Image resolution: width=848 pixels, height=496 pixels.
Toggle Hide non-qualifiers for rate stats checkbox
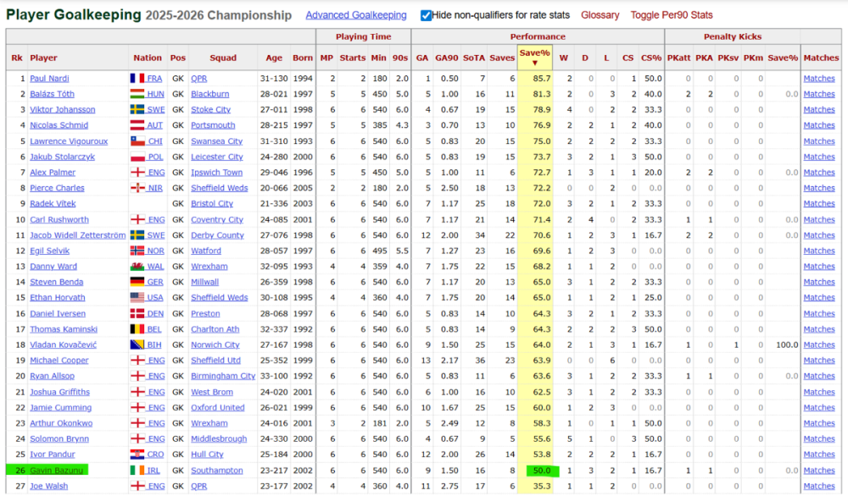(x=426, y=15)
